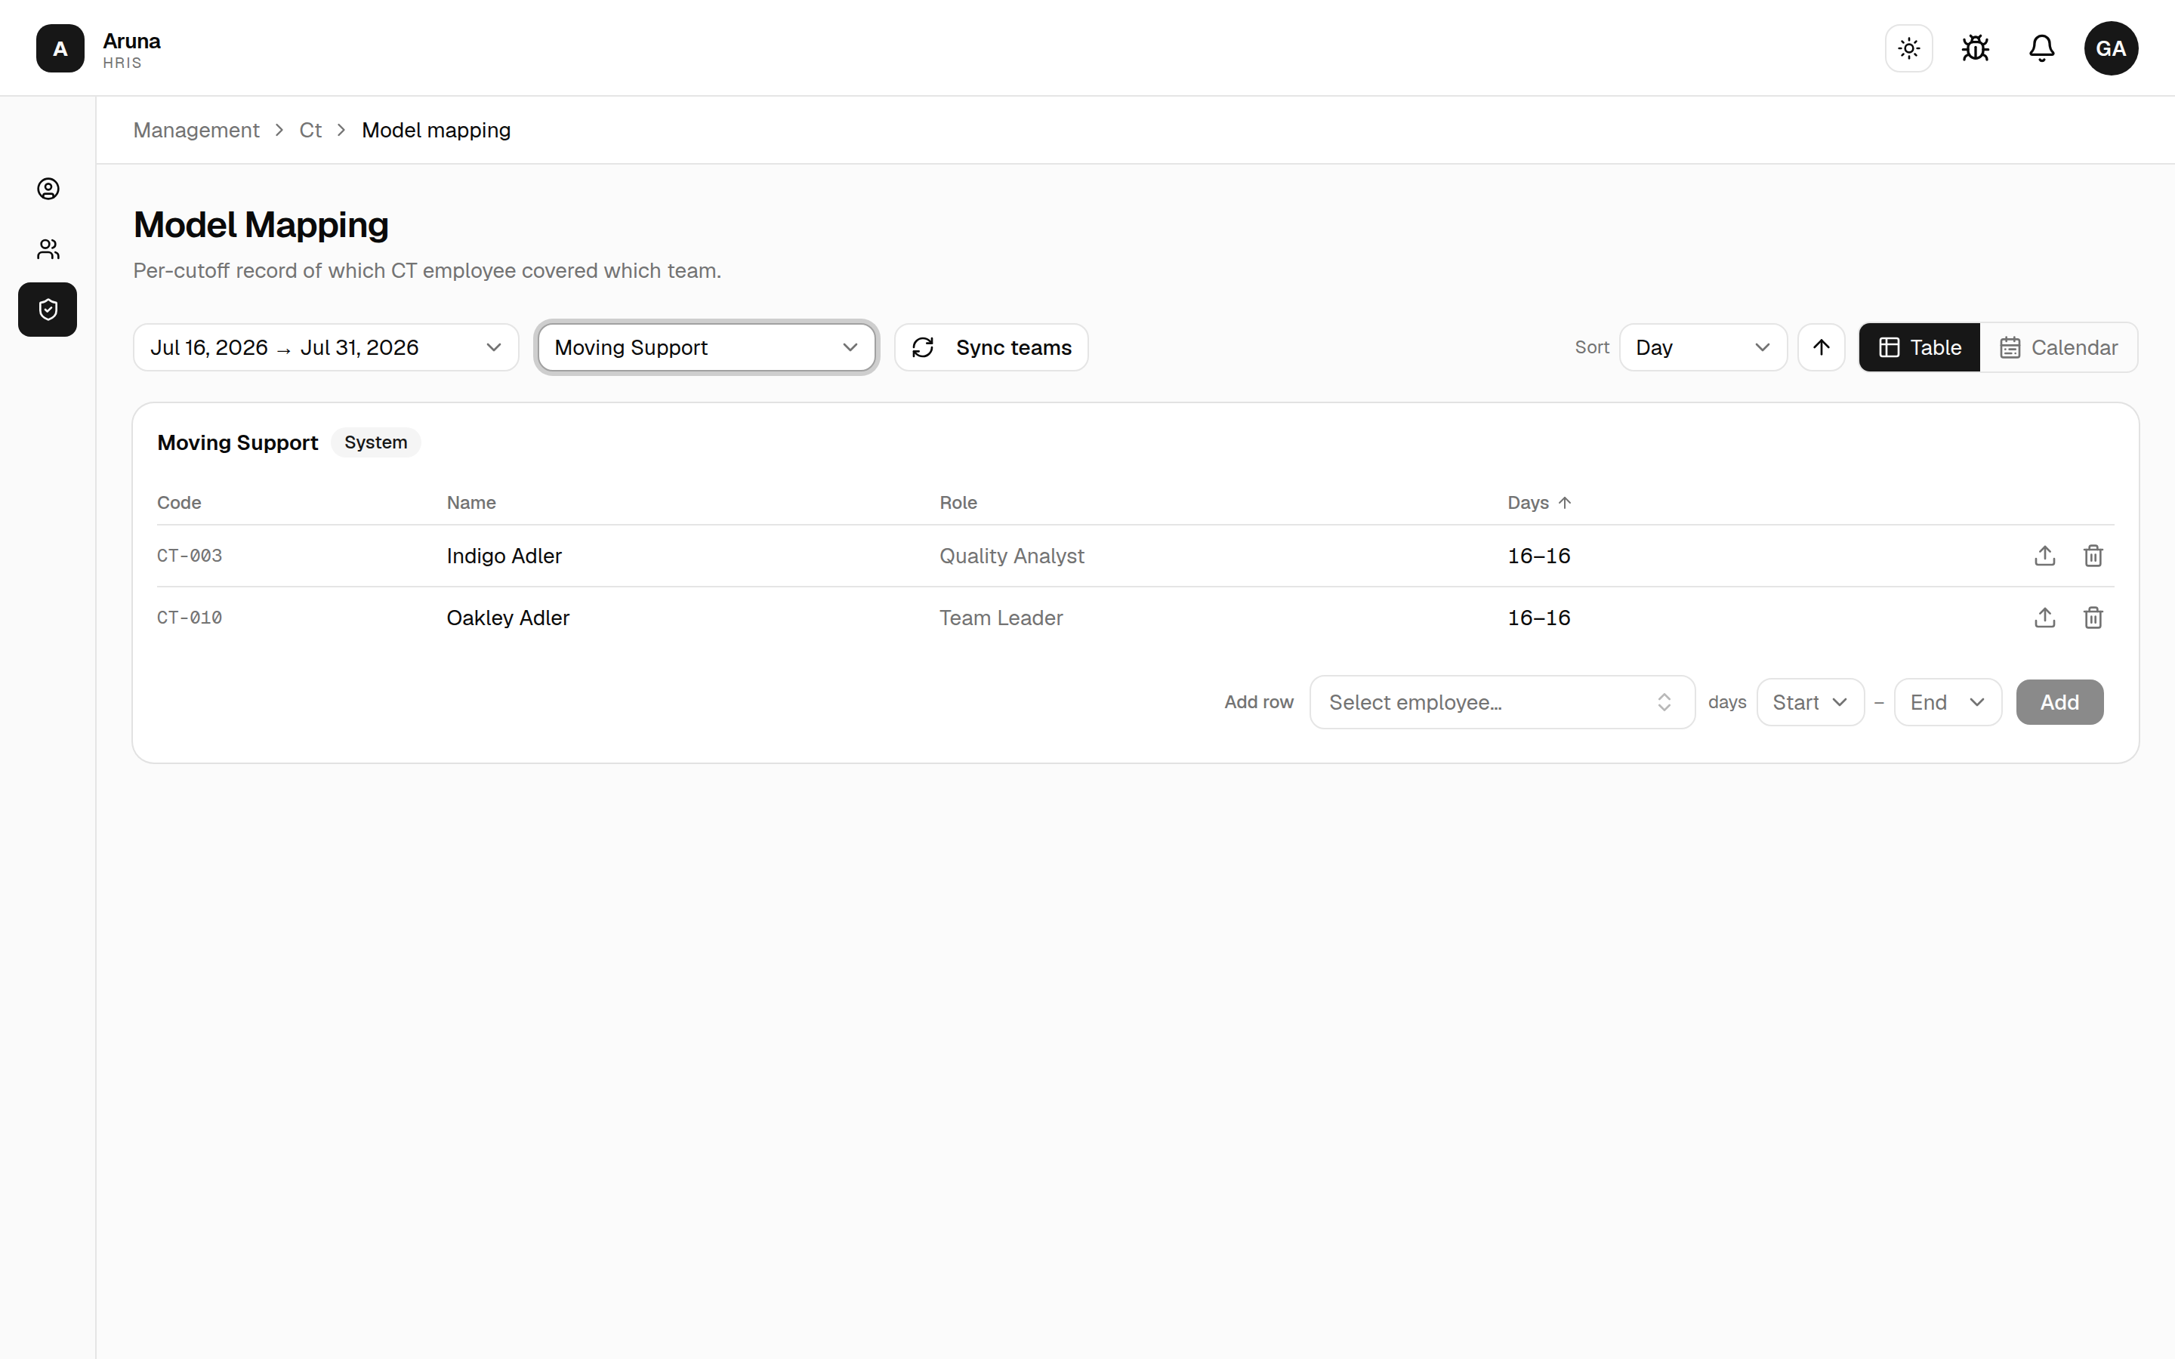Open the bug report icon
Viewport: 2175px width, 1359px height.
click(1976, 48)
